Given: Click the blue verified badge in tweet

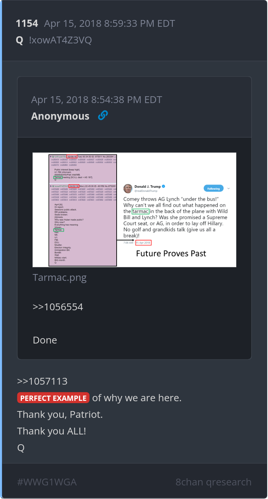Looking at the screenshot, I should pyautogui.click(x=163, y=186).
